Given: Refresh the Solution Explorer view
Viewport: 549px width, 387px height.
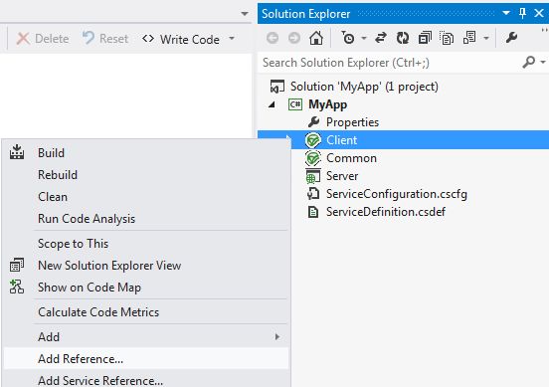Looking at the screenshot, I should [403, 38].
